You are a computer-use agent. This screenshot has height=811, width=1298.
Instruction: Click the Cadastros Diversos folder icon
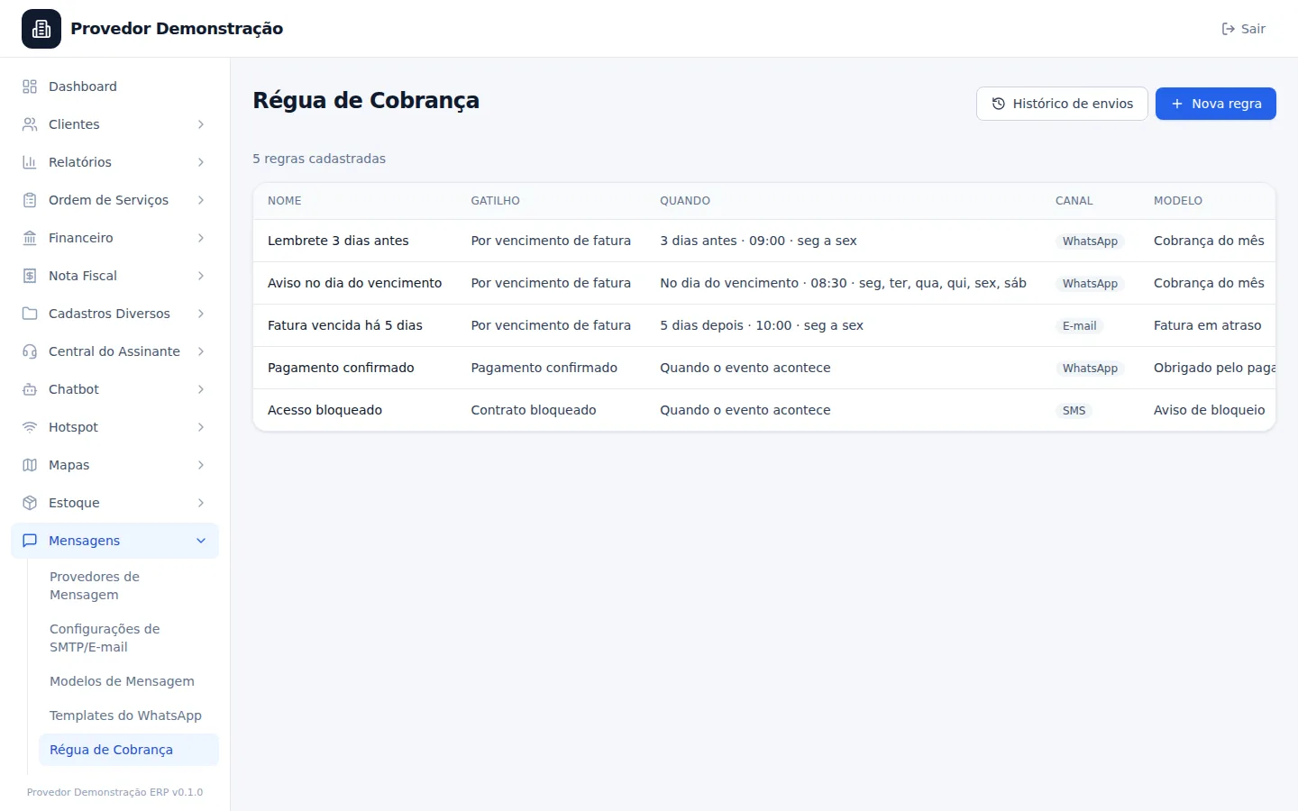pos(30,314)
